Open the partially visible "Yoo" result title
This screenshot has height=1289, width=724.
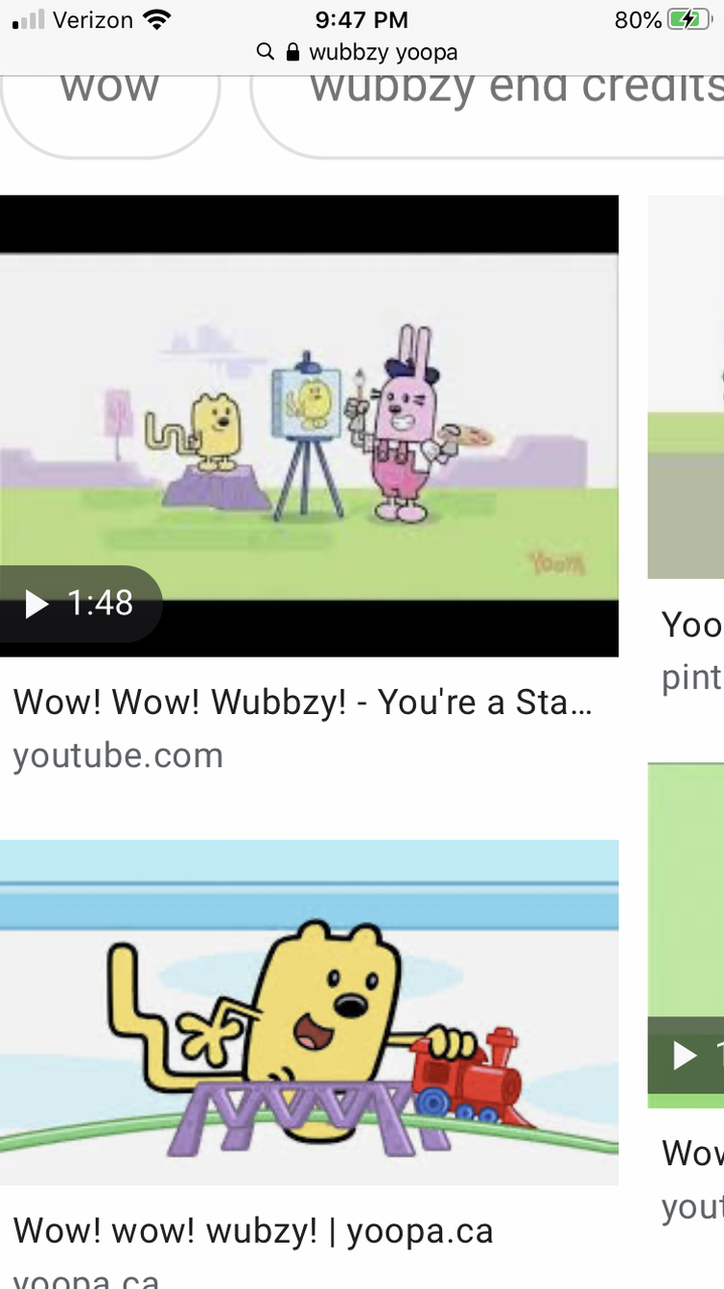coord(692,625)
